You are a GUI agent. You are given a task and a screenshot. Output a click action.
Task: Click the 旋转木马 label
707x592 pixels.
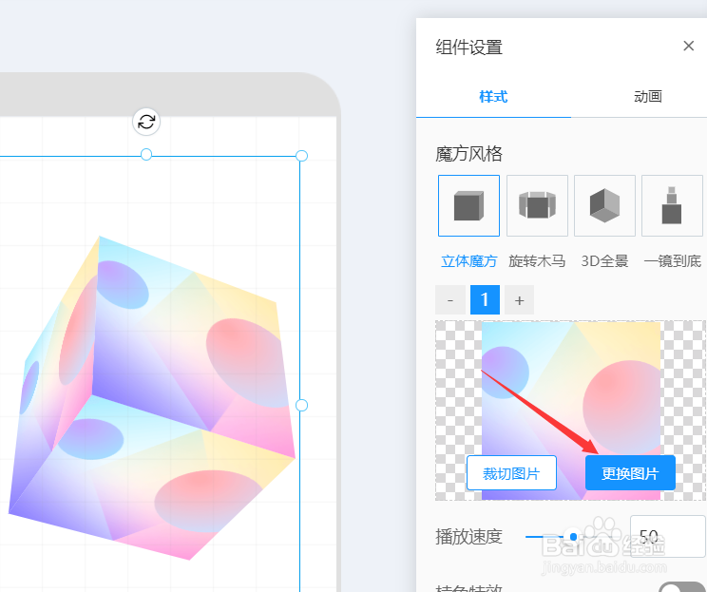pos(537,261)
